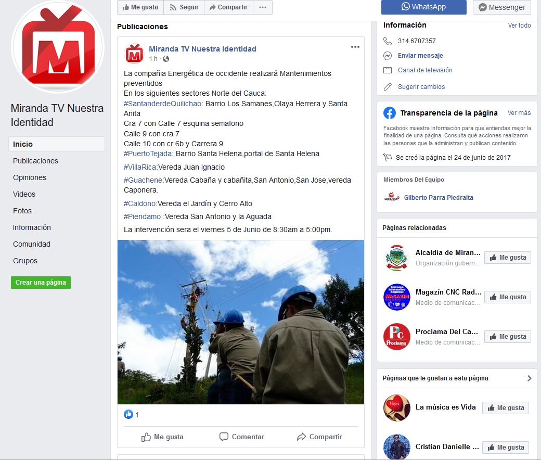Screen dimensions: 541x460
Task: Like Alcaldía de Miranda page
Action: point(508,258)
